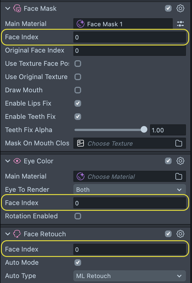Collapse the Eye Color section
This screenshot has height=283, width=192.
point(8,161)
